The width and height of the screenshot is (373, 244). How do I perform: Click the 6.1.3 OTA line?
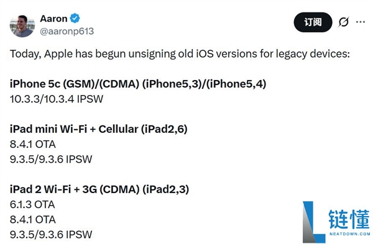(x=32, y=204)
